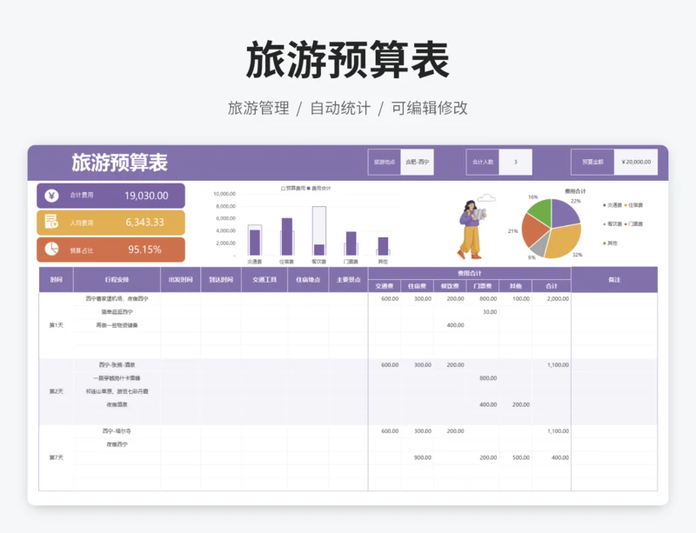Select the 住宿费 bar in bar chart
Screen dimensions: 696x533
287,237
